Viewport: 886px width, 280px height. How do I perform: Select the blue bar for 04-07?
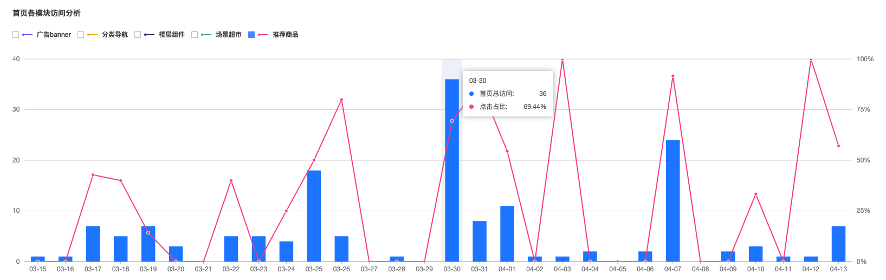coord(672,201)
